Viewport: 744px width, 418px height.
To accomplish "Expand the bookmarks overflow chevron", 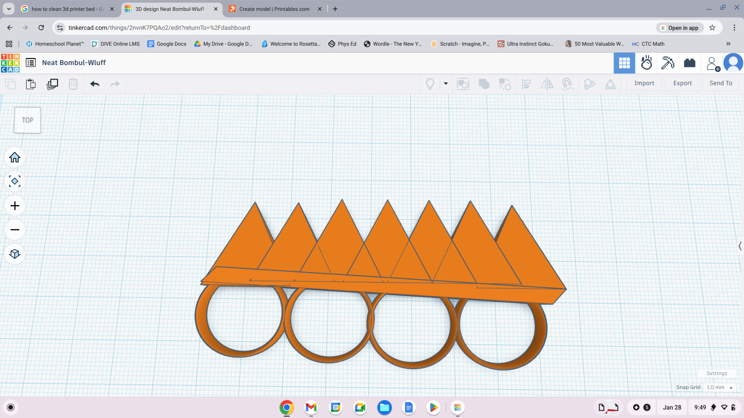I will click(728, 44).
